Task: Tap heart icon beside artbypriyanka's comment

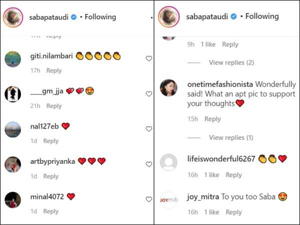Action: (148, 164)
